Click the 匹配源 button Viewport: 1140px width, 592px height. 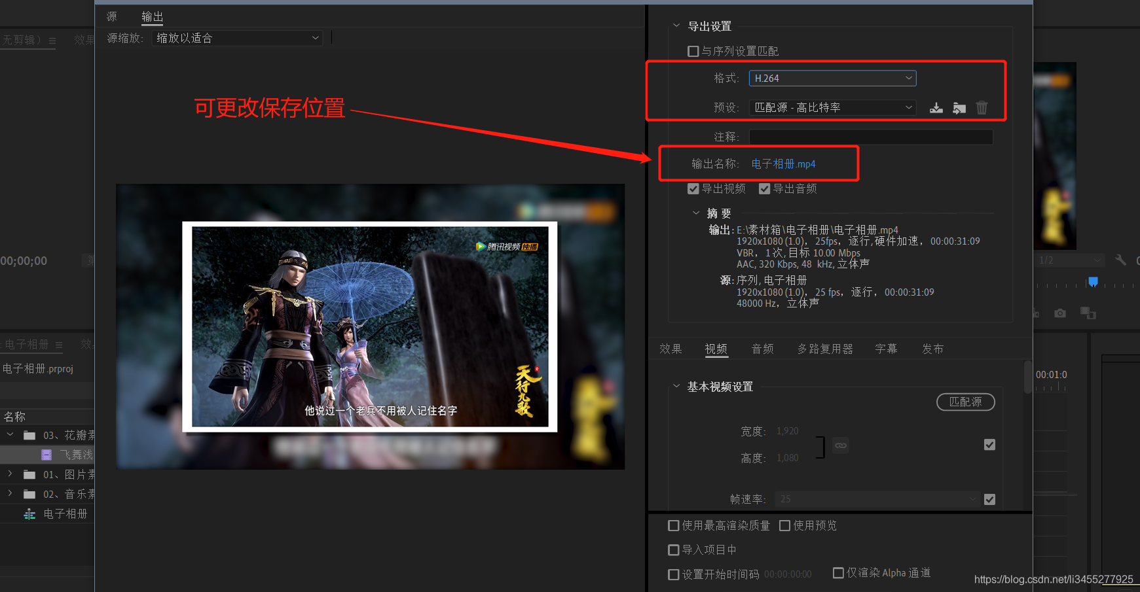966,402
